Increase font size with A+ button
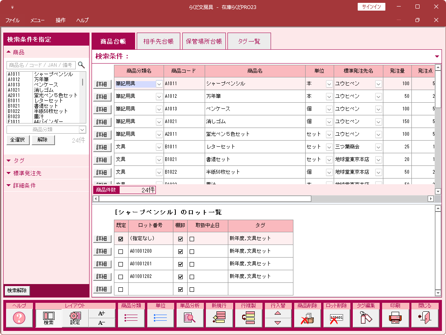This screenshot has height=335, width=446. click(x=102, y=314)
